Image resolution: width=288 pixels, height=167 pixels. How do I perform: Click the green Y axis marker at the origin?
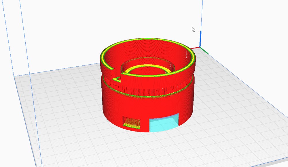[205, 50]
